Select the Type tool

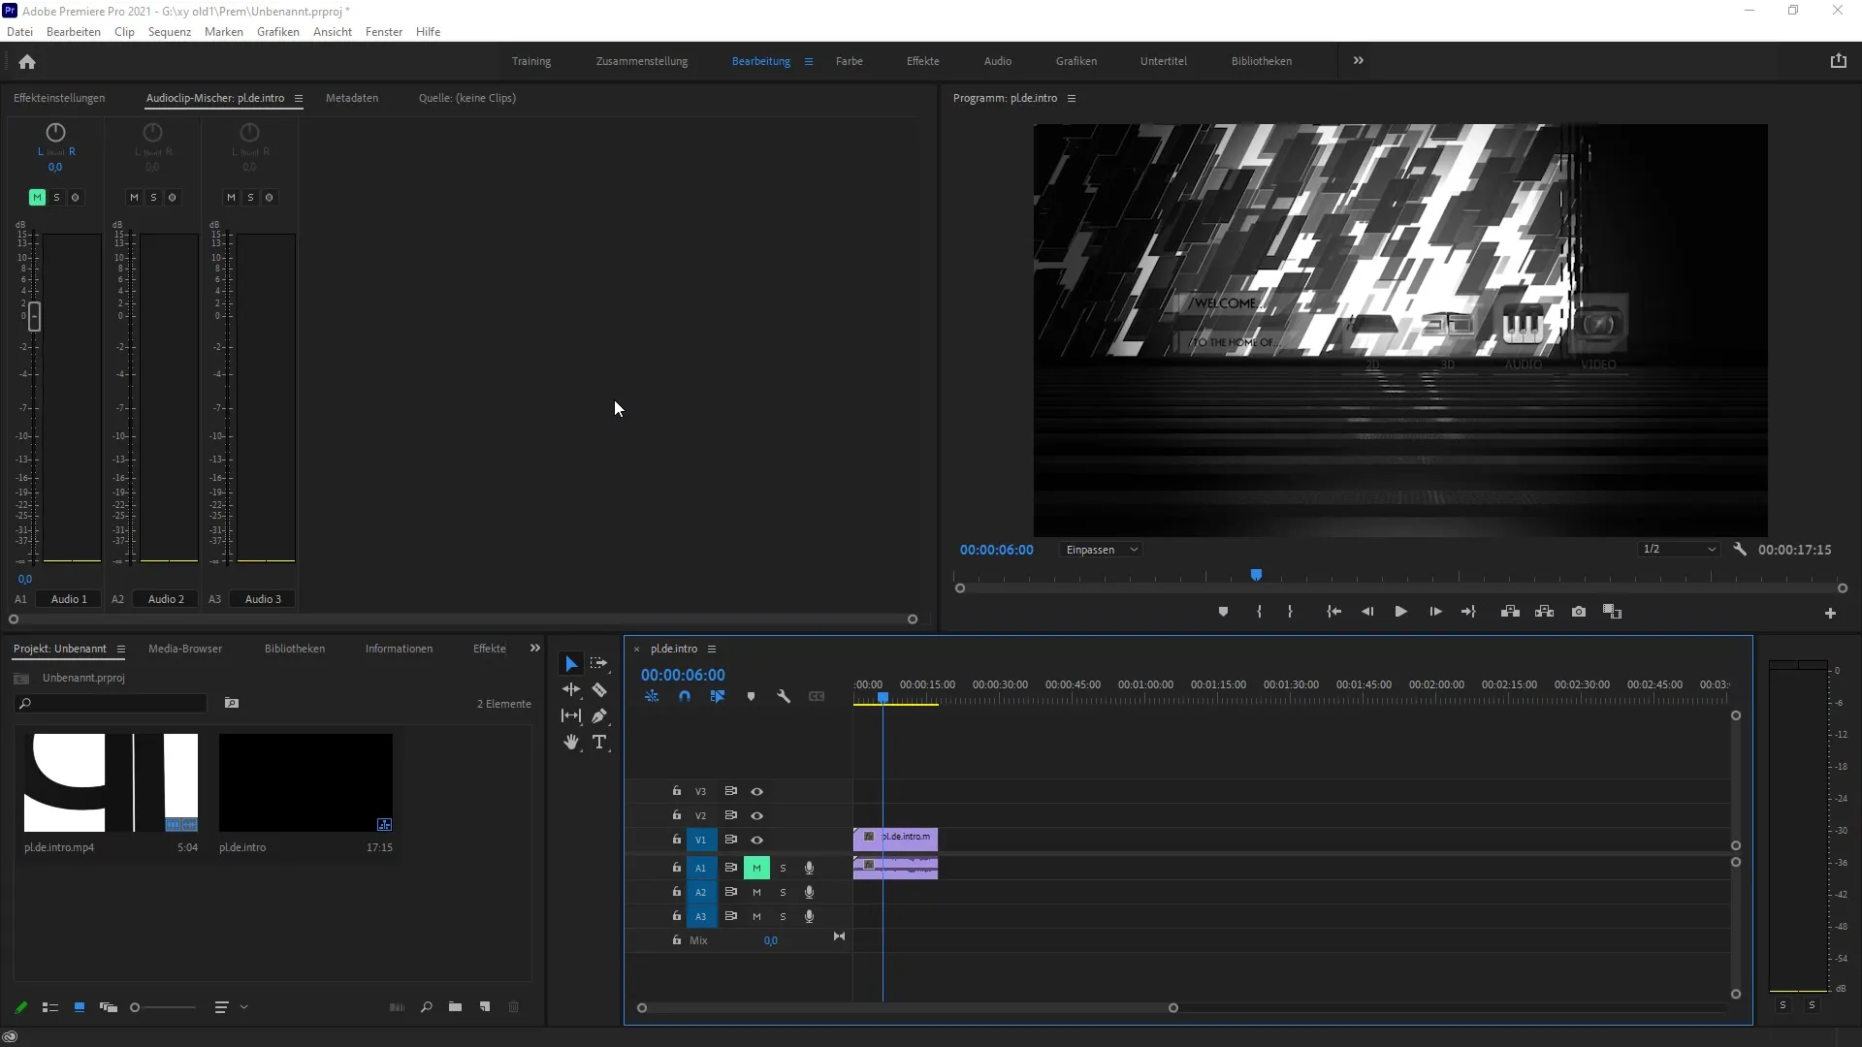(x=599, y=743)
